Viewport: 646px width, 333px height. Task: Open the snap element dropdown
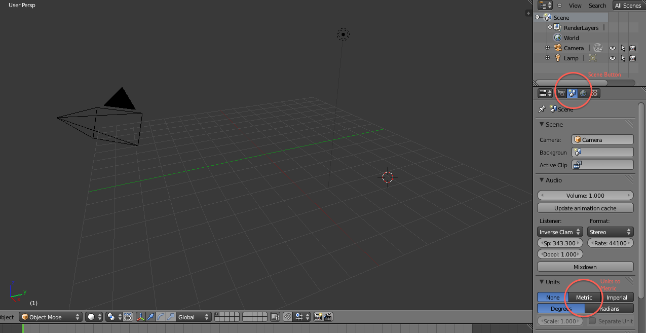tap(302, 317)
